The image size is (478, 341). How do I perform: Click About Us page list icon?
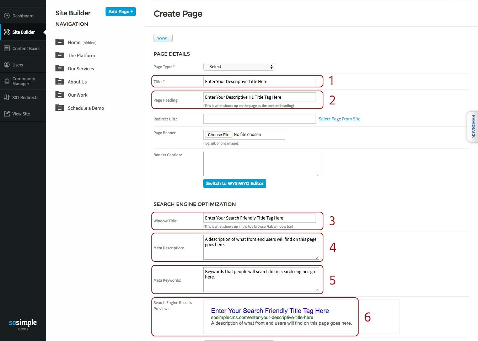[60, 82]
